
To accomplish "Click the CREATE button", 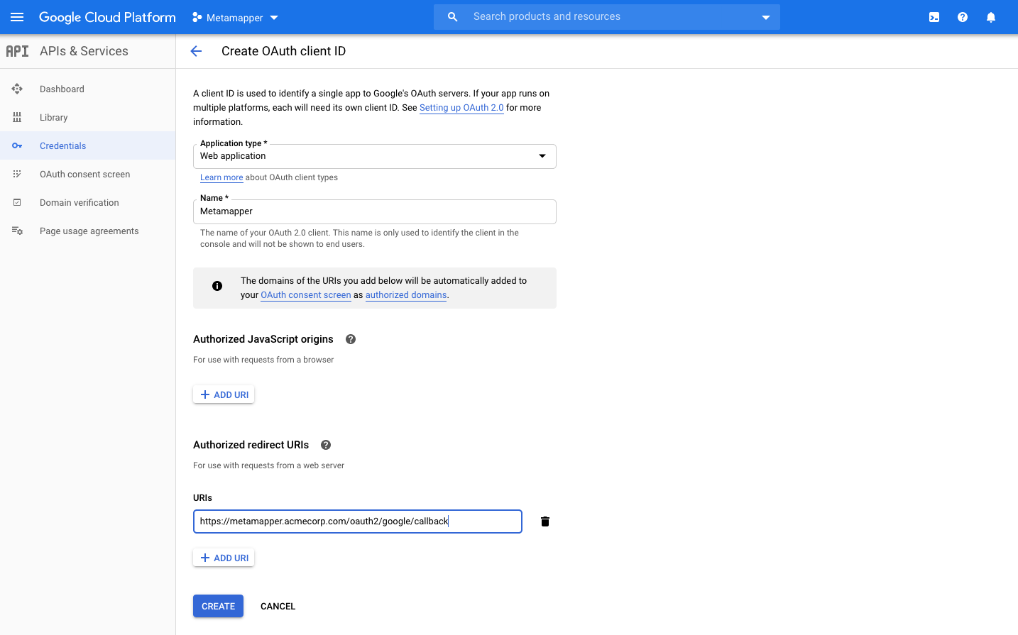I will (218, 606).
